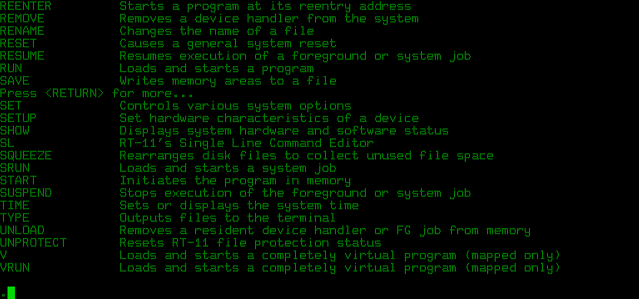Click the REENTER command name
The height and width of the screenshot is (299, 639).
(x=26, y=6)
